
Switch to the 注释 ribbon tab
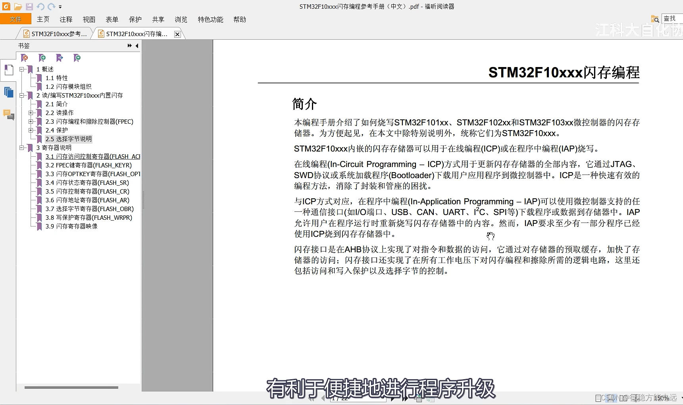coord(66,19)
